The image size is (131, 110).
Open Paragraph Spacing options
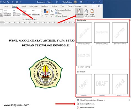coord(63,10)
